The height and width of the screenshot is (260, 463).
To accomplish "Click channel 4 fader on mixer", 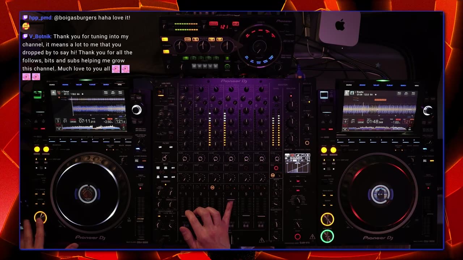I will point(231,200).
